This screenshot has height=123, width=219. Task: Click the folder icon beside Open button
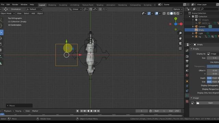pyautogui.click(x=198, y=103)
